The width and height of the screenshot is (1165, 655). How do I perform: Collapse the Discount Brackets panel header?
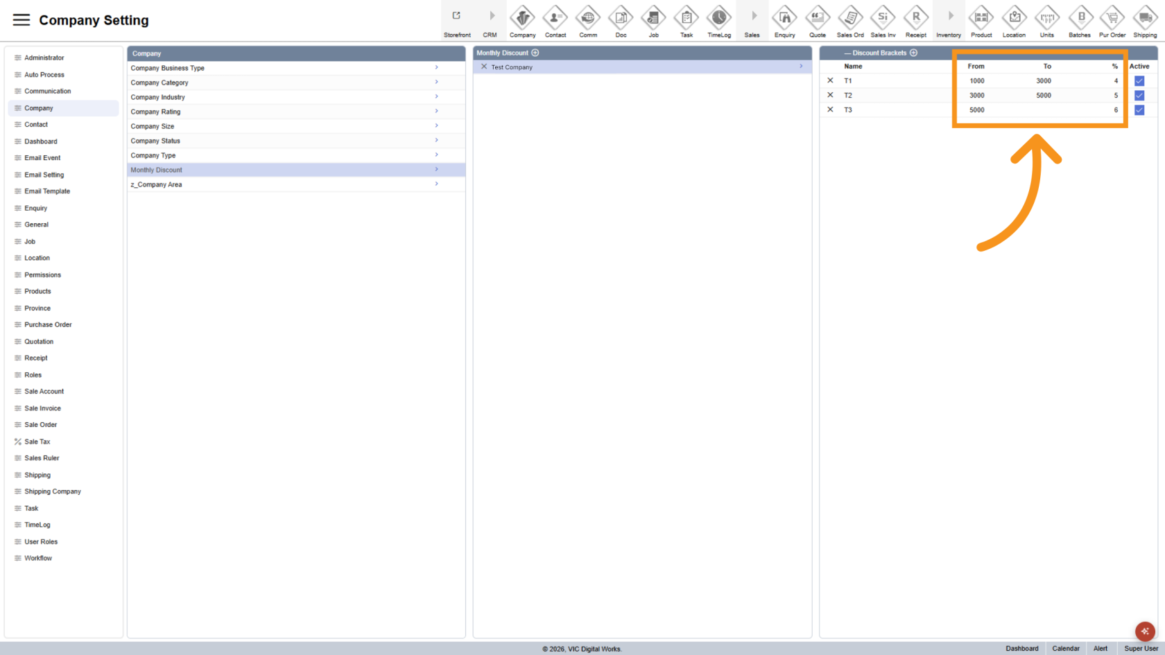(x=847, y=53)
